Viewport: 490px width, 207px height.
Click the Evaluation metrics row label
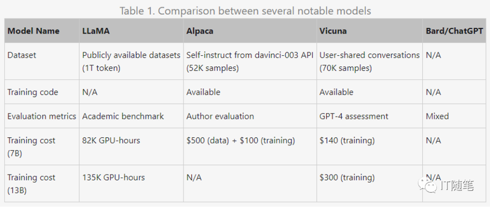(x=42, y=116)
